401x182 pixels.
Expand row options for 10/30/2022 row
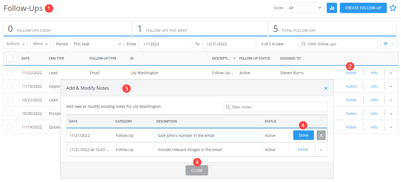coord(391,114)
